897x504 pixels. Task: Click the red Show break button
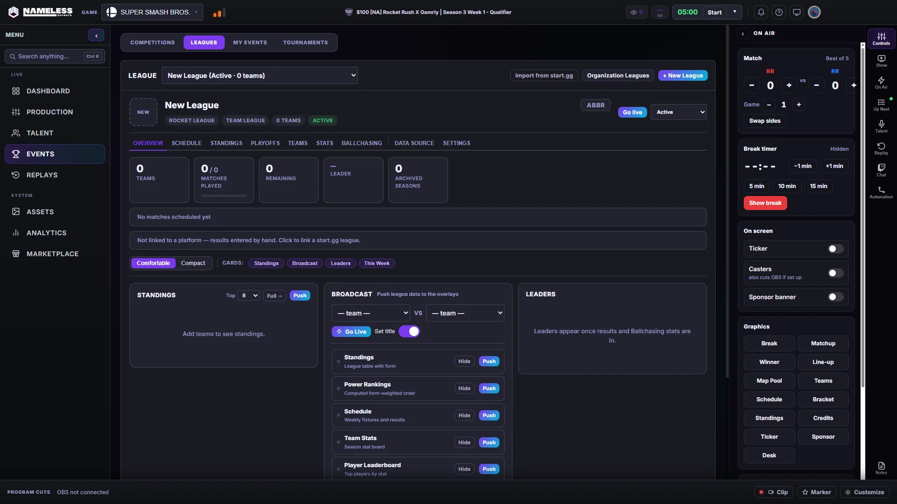click(x=765, y=203)
